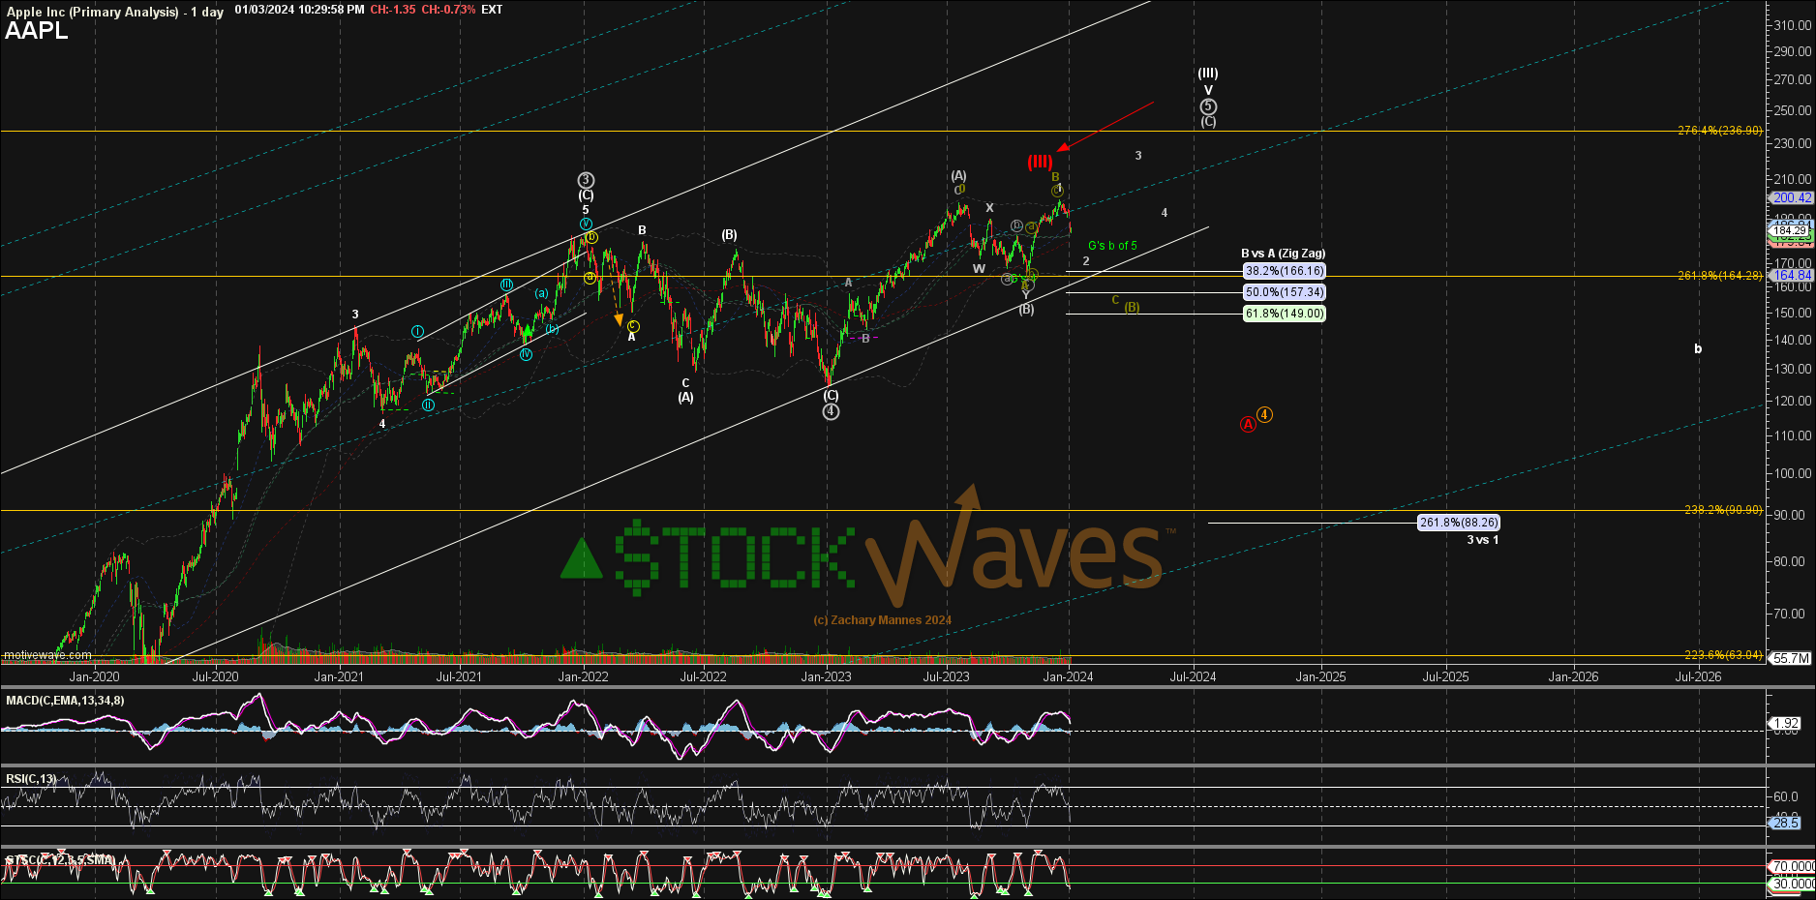Viewport: 1816px width, 900px height.
Task: Click the circled 4 below the 2023 low
Action: pos(831,412)
